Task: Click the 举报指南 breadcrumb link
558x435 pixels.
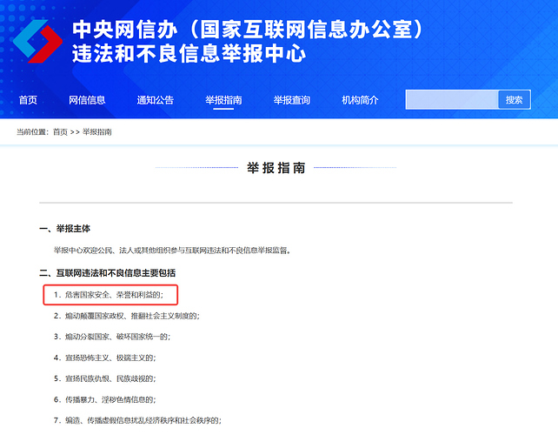Action: point(97,132)
